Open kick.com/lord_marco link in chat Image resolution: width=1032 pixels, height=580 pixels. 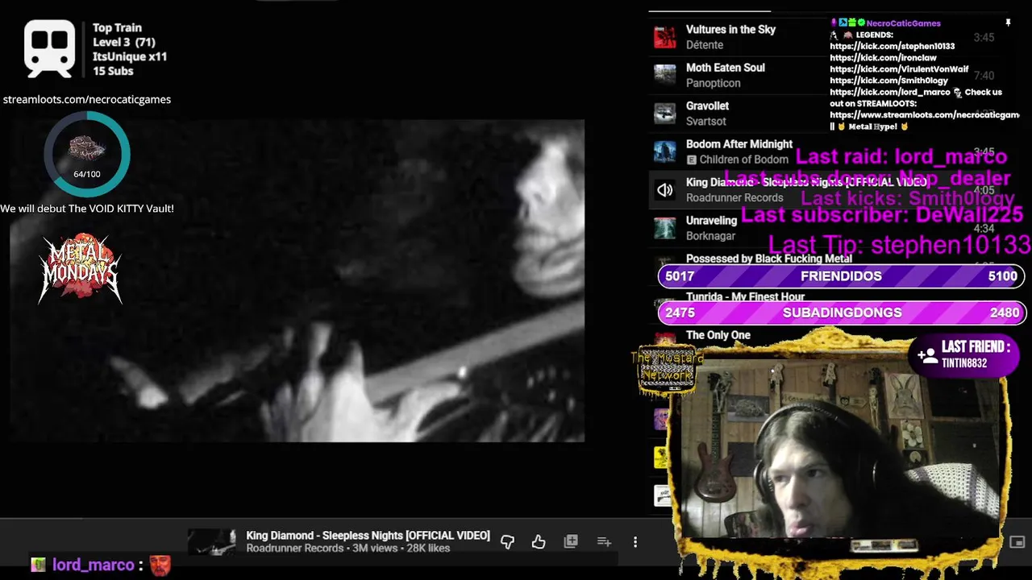(x=890, y=92)
